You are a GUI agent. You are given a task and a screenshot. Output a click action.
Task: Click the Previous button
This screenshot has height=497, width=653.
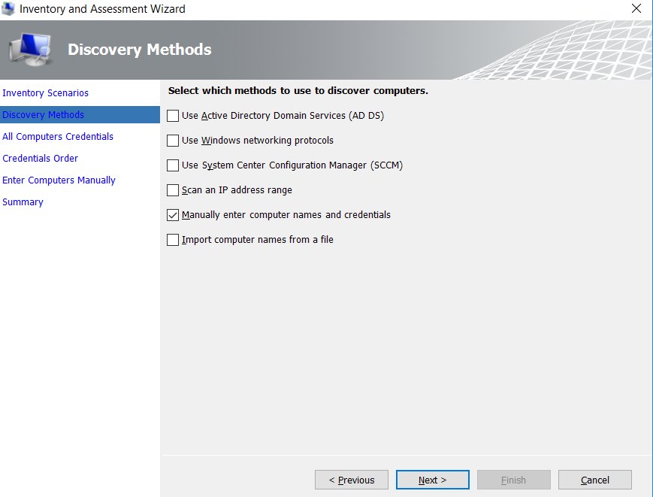tap(351, 480)
